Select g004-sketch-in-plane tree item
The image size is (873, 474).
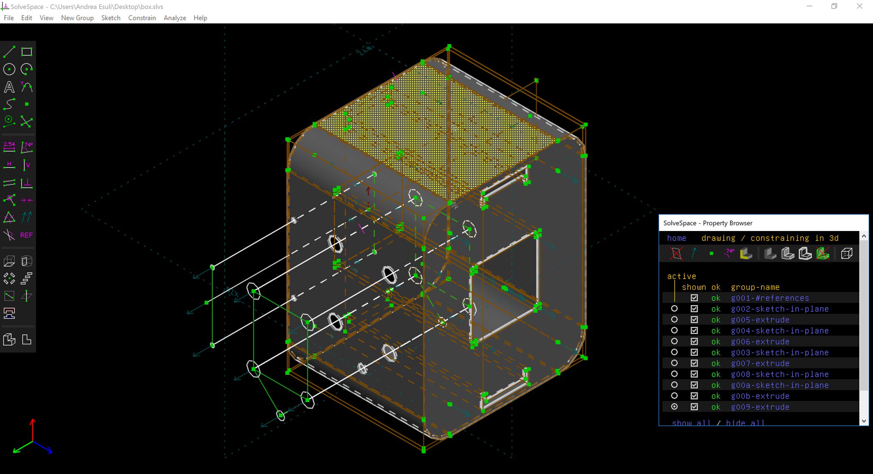tap(780, 331)
